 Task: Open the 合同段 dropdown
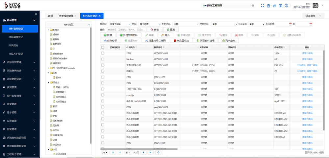tap(119, 24)
